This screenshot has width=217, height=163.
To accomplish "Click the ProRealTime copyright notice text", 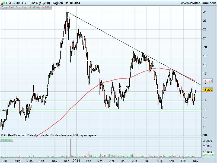I will tap(49, 135).
